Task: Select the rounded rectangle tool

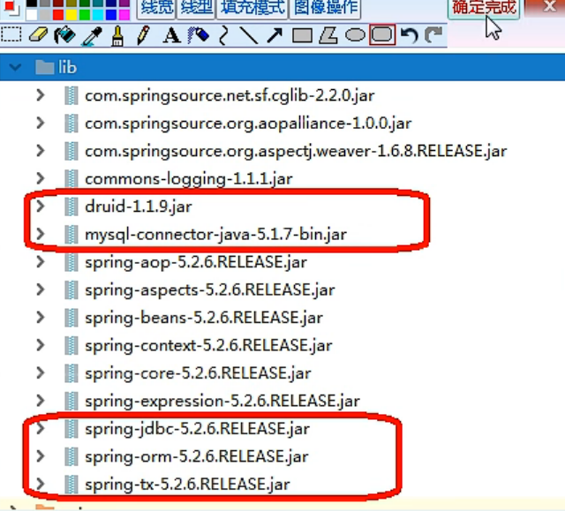Action: [x=382, y=35]
